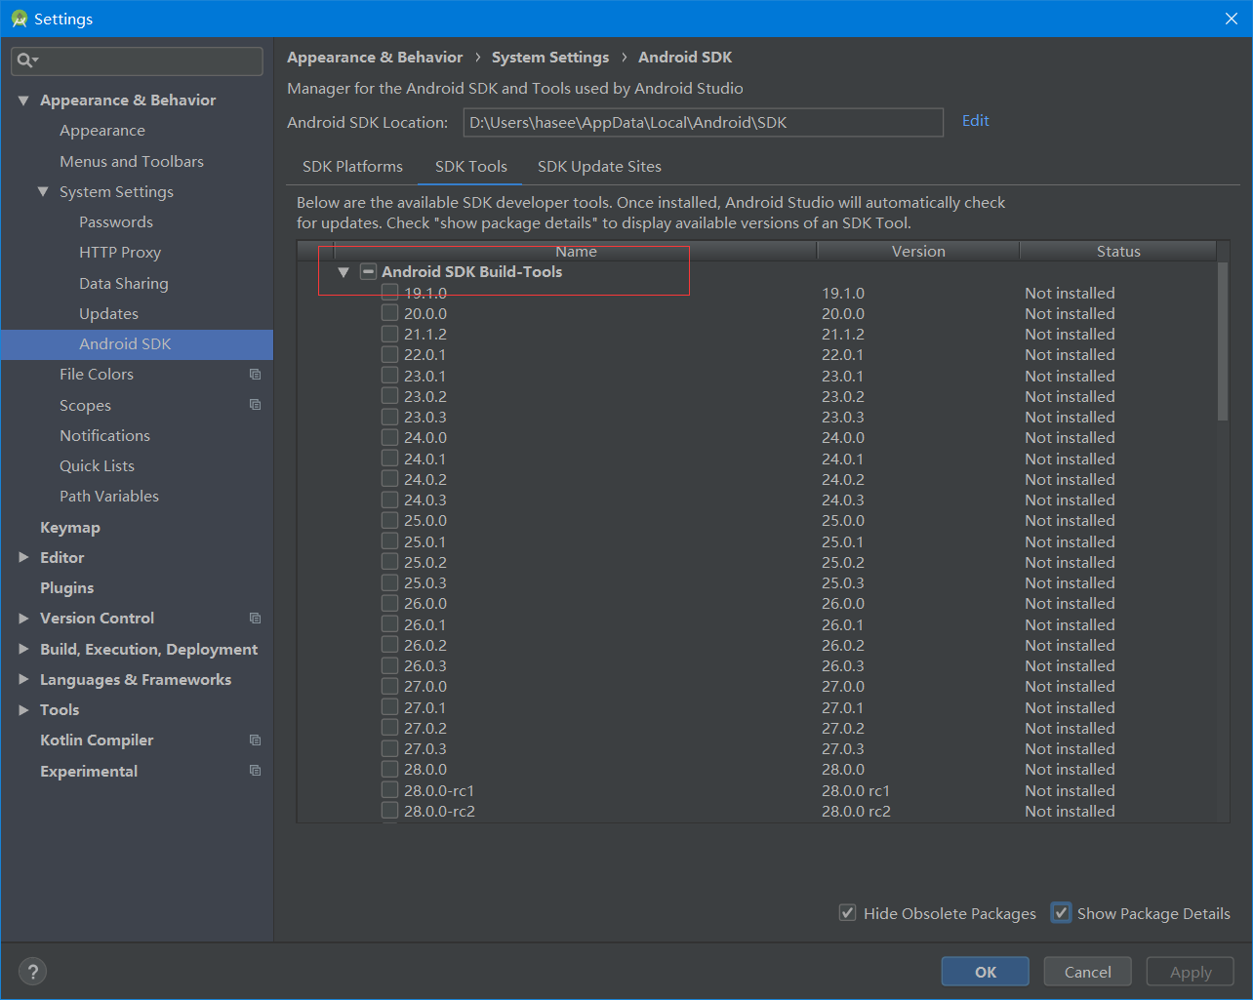Select the SDK Tools tab
The width and height of the screenshot is (1253, 1000).
pos(471,167)
